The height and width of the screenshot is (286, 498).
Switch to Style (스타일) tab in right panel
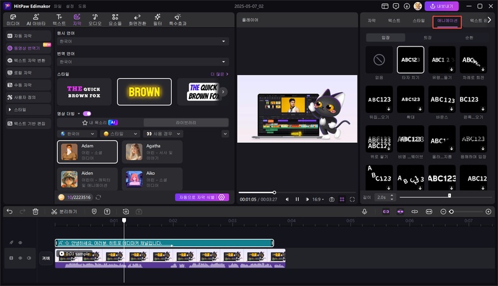point(418,20)
